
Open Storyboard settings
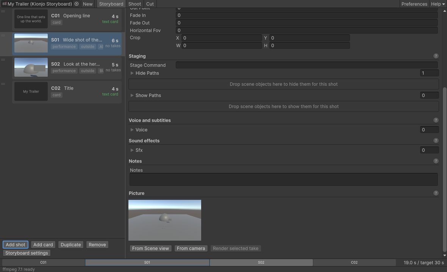coord(27,253)
